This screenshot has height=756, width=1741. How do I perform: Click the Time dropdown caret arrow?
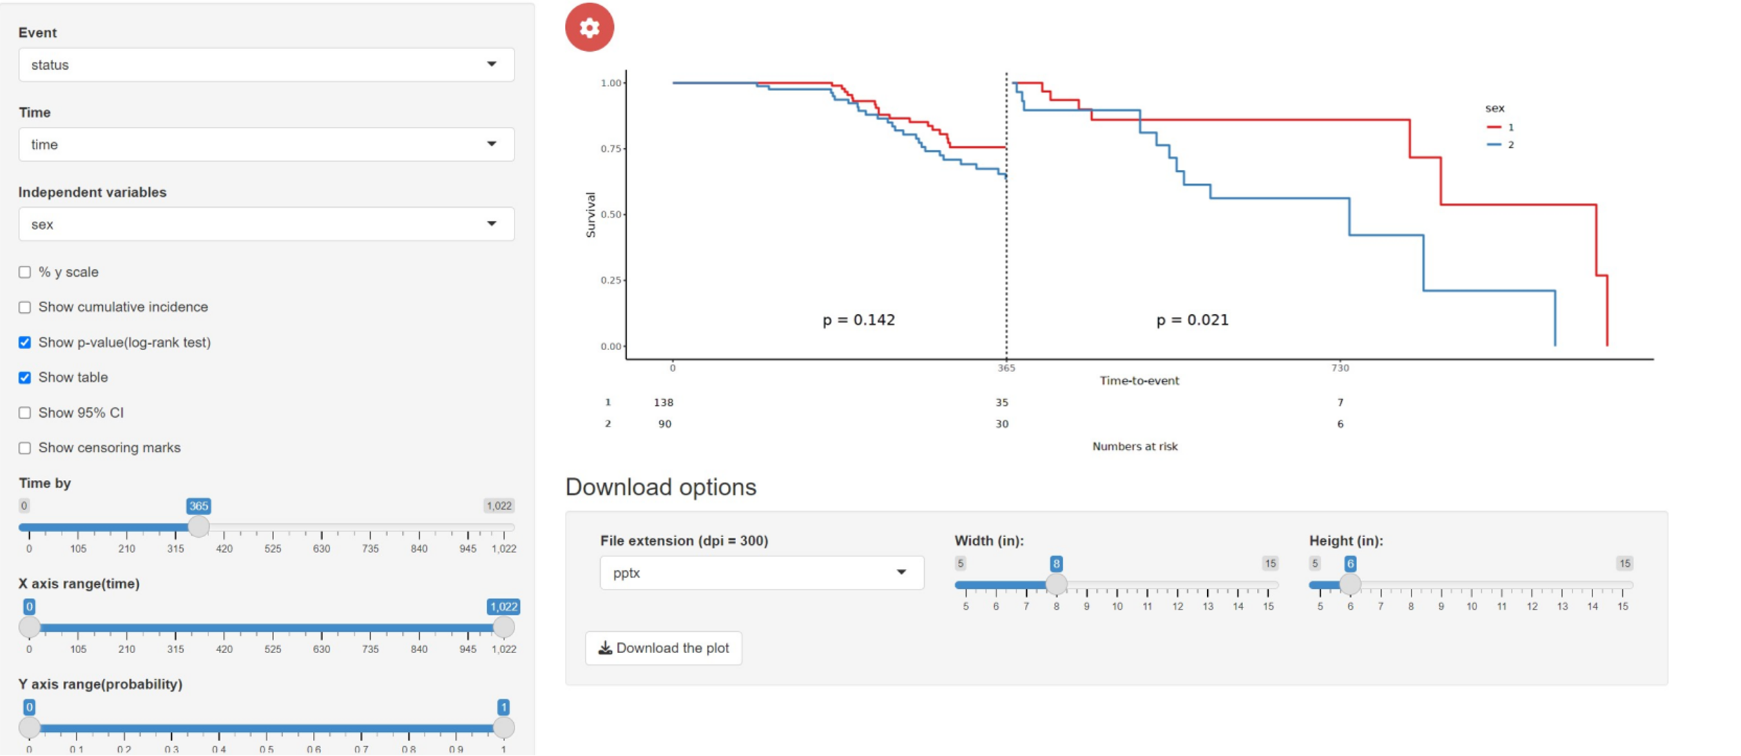click(491, 144)
